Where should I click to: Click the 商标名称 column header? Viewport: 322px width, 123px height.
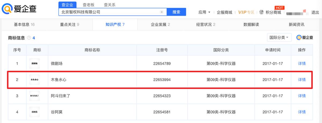click(x=92, y=50)
